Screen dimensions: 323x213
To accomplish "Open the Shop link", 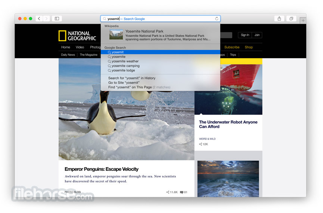I will pyautogui.click(x=249, y=47).
